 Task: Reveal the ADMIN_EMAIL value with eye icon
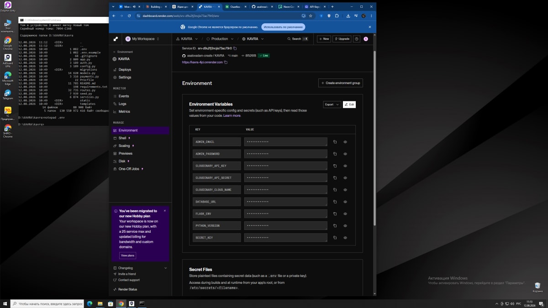point(345,142)
